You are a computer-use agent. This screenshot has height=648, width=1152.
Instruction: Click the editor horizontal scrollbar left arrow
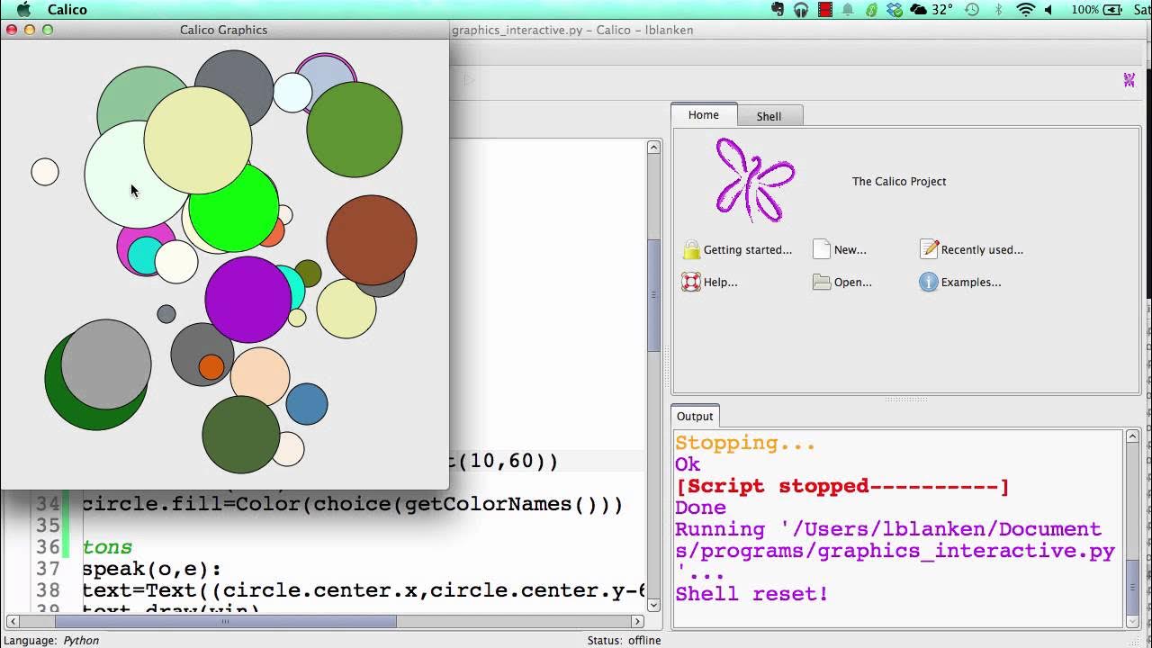pos(13,621)
